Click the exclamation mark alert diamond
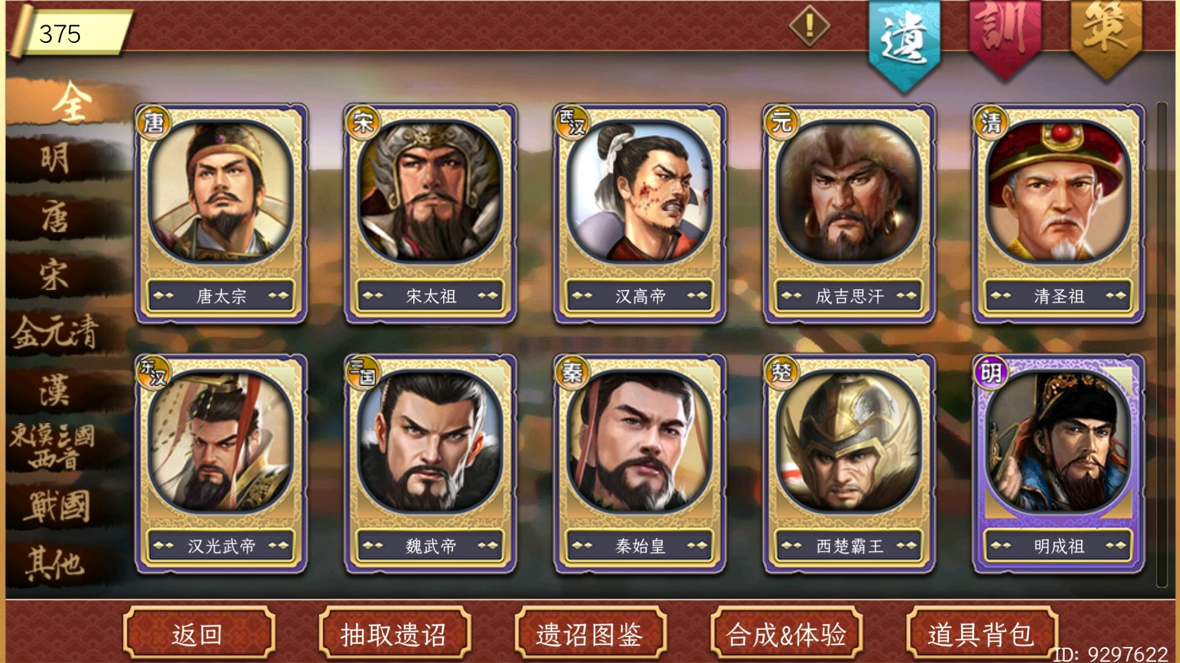The height and width of the screenshot is (663, 1180). pyautogui.click(x=809, y=26)
